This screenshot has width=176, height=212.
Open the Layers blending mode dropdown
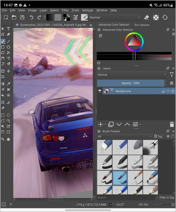(x=132, y=75)
